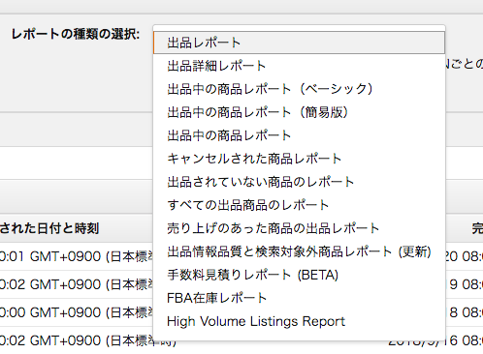Choose High Volume Listings Report

(299, 321)
